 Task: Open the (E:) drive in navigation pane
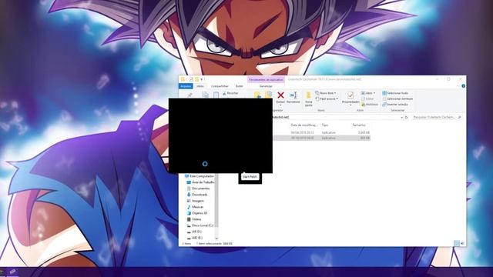[x=195, y=238]
